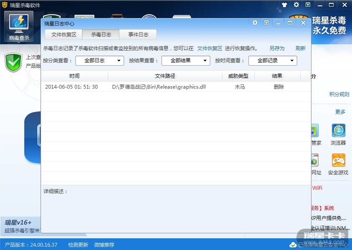Click the 另存为 save-as link
The image size is (352, 250).
(x=277, y=48)
